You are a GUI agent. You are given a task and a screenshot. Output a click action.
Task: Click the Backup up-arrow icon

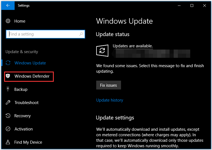point(8,89)
